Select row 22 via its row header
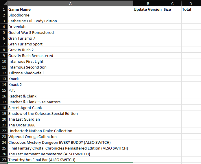Image resolution: width=201 pixels, height=164 pixels. click(4, 131)
